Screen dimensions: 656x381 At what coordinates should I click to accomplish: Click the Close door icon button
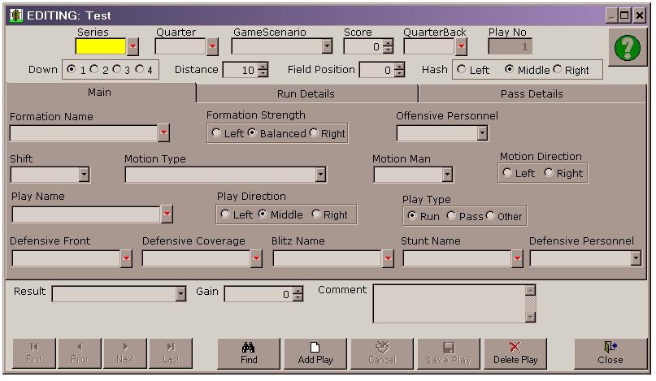click(610, 353)
